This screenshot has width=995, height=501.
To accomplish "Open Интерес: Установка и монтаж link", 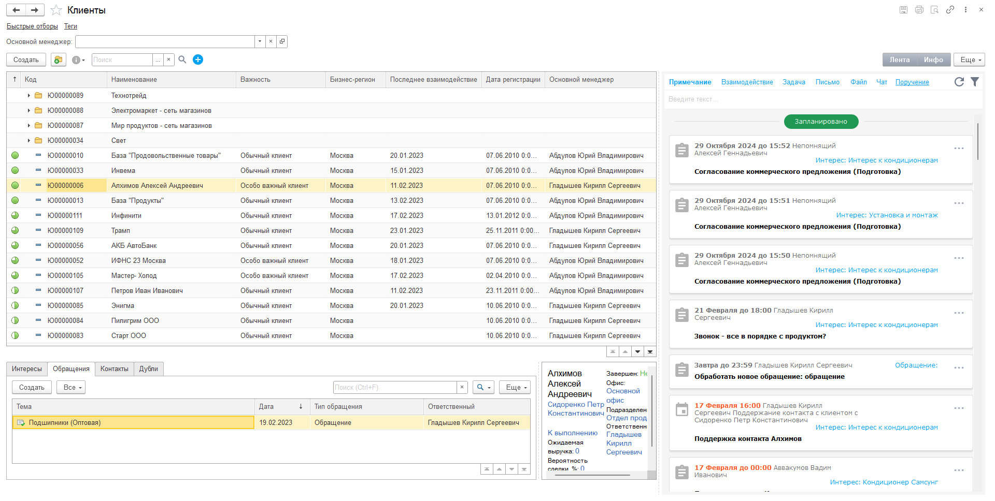I will click(x=887, y=215).
